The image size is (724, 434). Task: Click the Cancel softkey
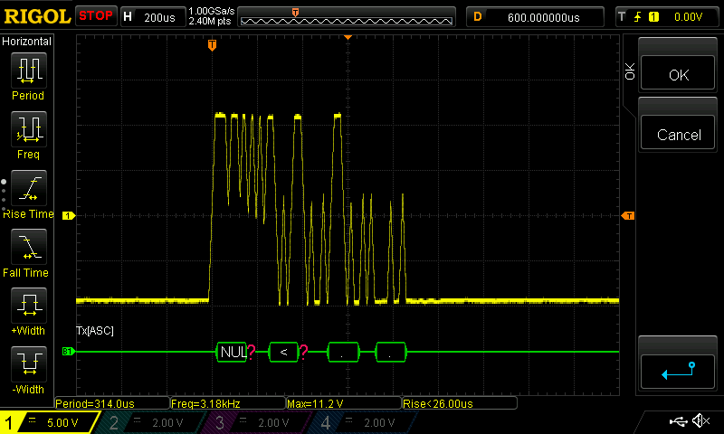point(678,134)
